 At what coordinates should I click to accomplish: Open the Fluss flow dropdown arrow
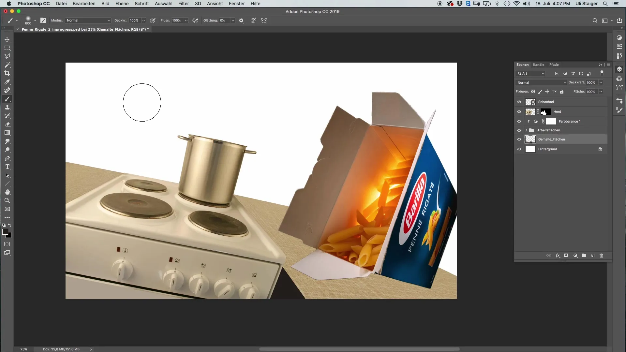[x=186, y=20]
